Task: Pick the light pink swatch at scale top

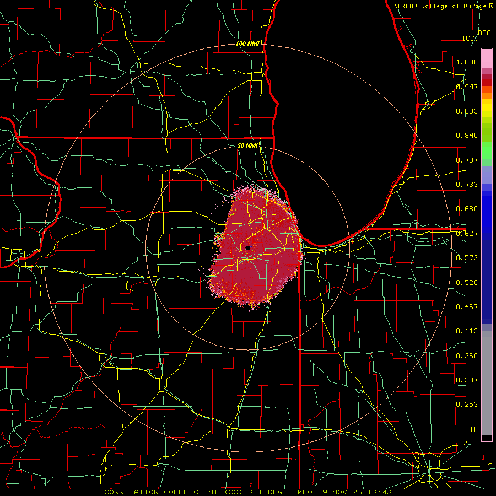Action: (487, 58)
